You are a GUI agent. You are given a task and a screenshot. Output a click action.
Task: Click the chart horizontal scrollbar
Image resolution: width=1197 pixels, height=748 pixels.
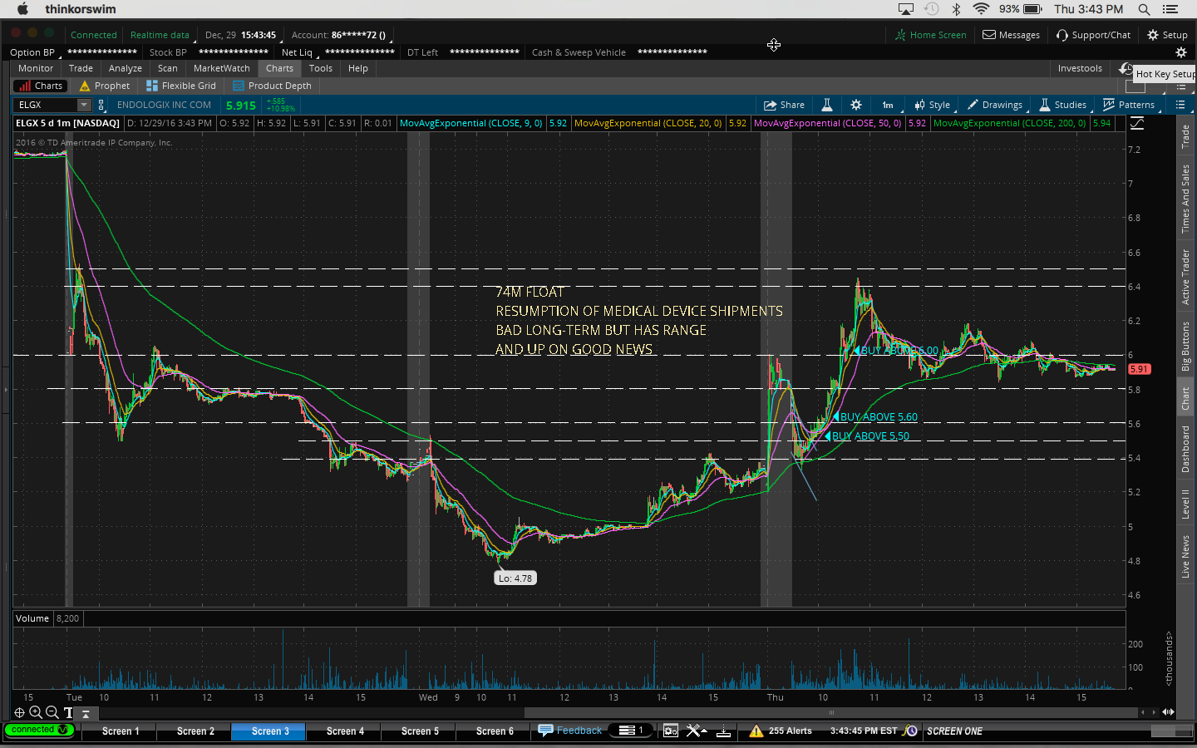click(x=831, y=712)
